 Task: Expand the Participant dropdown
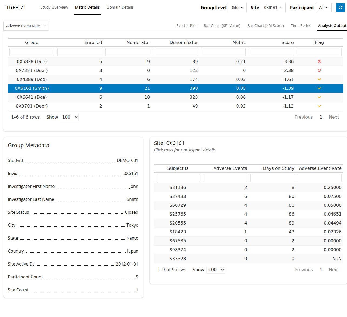point(324,8)
